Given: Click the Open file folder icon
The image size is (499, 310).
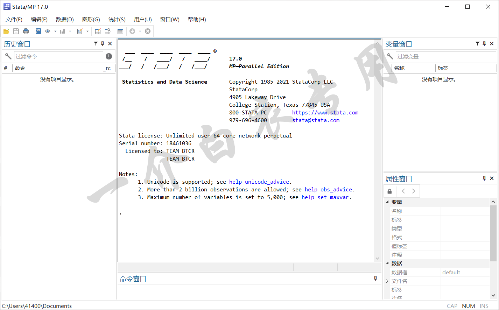Looking at the screenshot, I should point(6,31).
